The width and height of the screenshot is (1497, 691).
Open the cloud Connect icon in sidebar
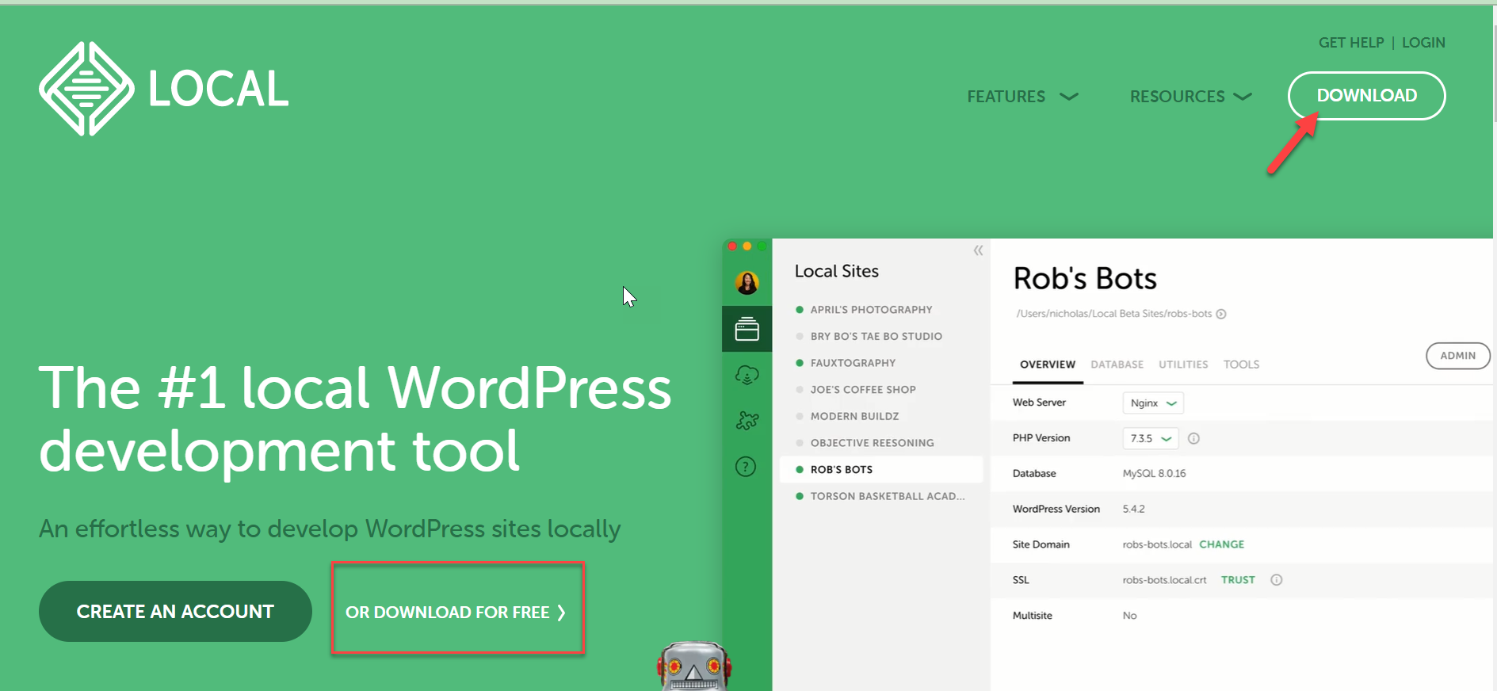pyautogui.click(x=747, y=375)
